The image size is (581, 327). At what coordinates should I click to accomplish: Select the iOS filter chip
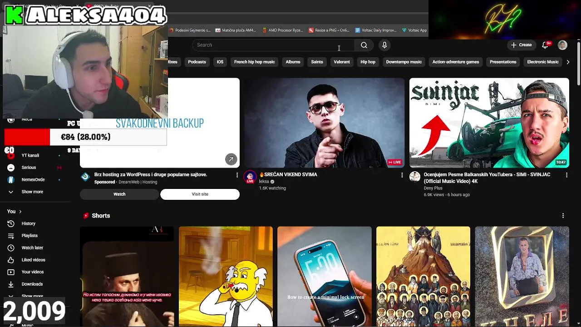(220, 62)
